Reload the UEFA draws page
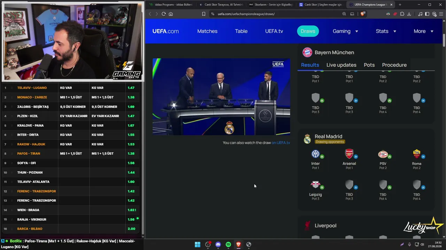The width and height of the screenshot is (446, 250). click(163, 14)
